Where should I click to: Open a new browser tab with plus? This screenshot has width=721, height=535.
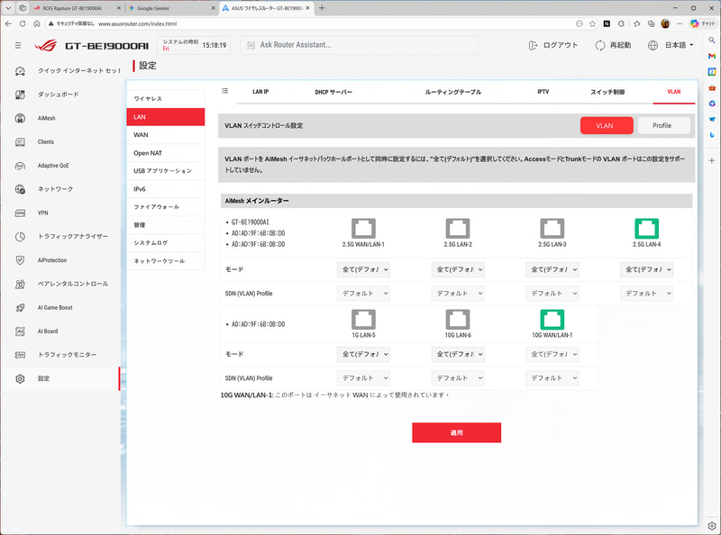322,8
